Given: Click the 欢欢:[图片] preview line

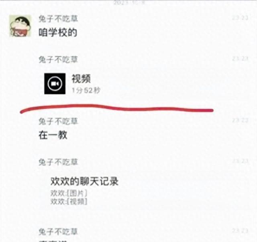Looking at the screenshot, I should click(69, 194).
